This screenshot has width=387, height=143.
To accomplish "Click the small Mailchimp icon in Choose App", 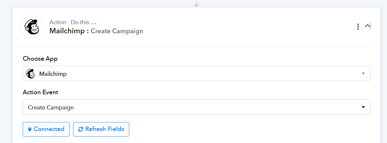I will (31, 74).
